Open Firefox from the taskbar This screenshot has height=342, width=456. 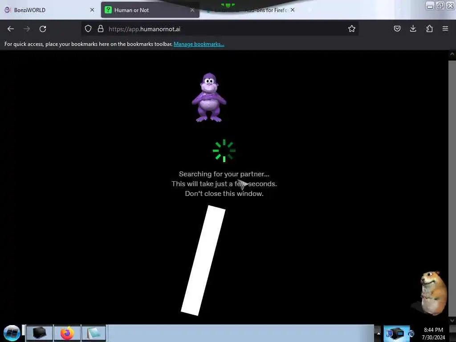[x=67, y=333]
